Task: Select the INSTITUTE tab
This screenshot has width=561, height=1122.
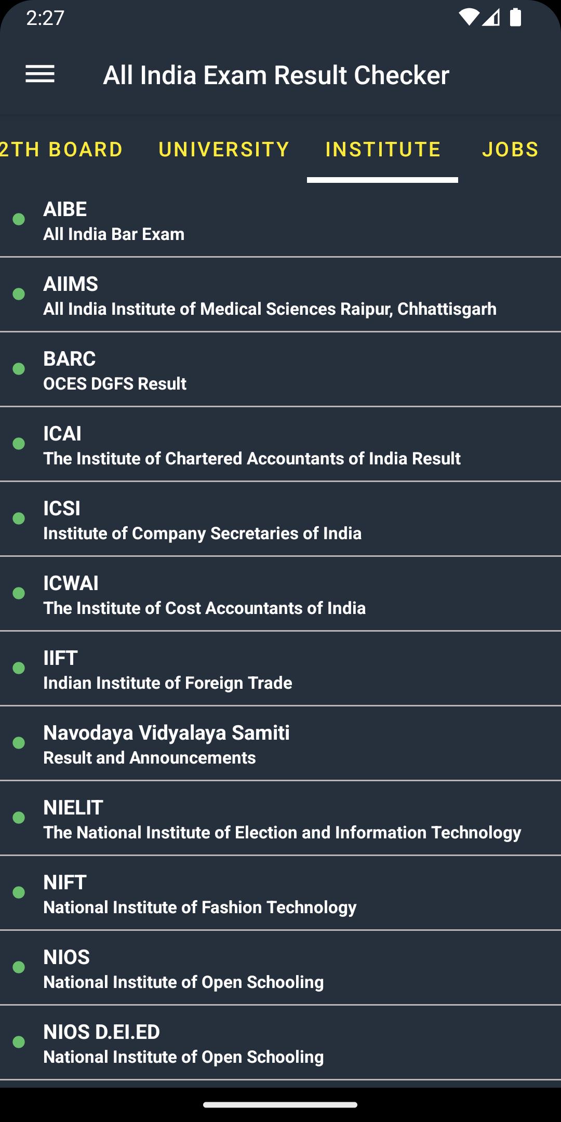Action: pyautogui.click(x=383, y=150)
